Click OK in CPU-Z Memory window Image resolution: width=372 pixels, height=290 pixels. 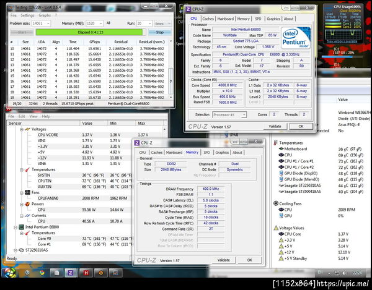click(x=250, y=260)
